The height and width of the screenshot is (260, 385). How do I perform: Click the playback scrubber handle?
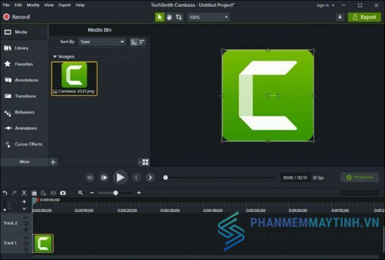[x=165, y=177]
